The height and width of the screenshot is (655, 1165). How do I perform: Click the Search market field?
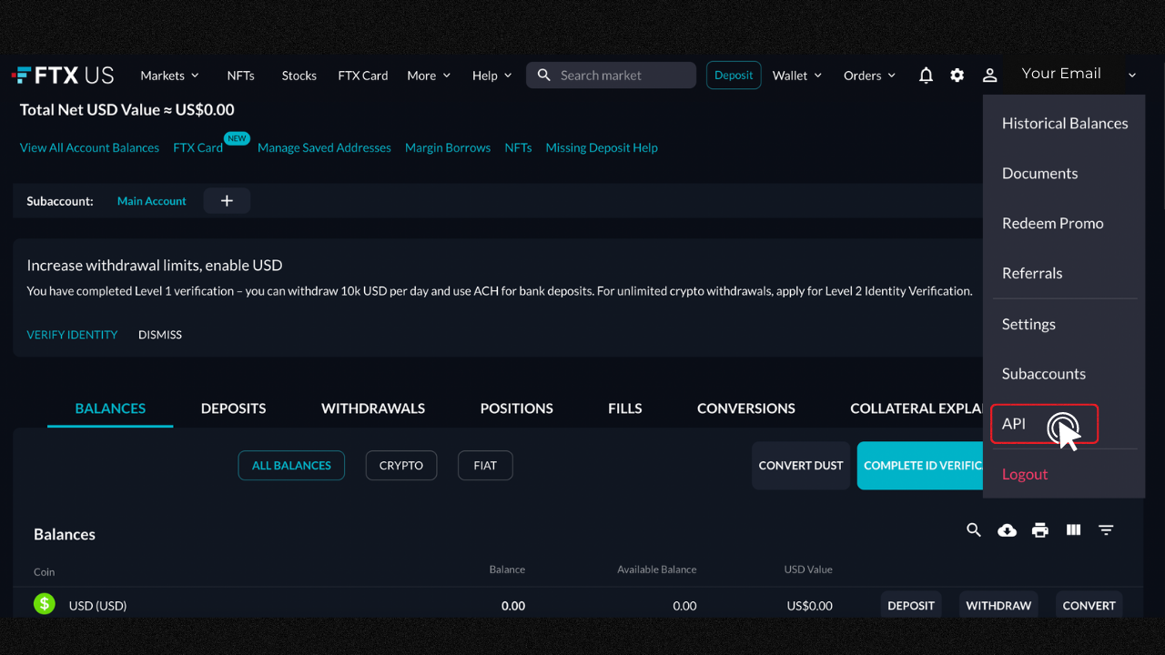click(x=611, y=76)
